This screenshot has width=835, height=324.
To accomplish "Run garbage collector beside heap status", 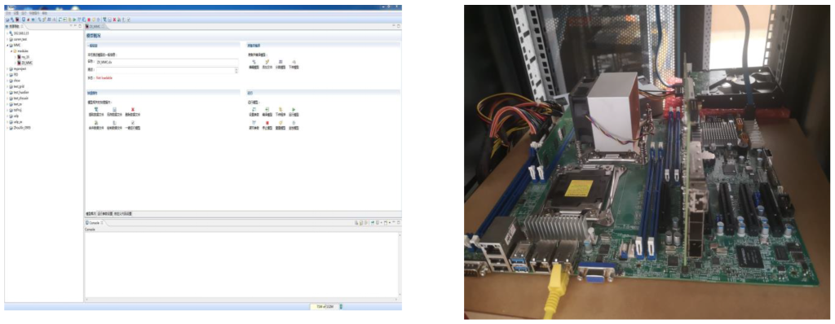I will pos(342,306).
